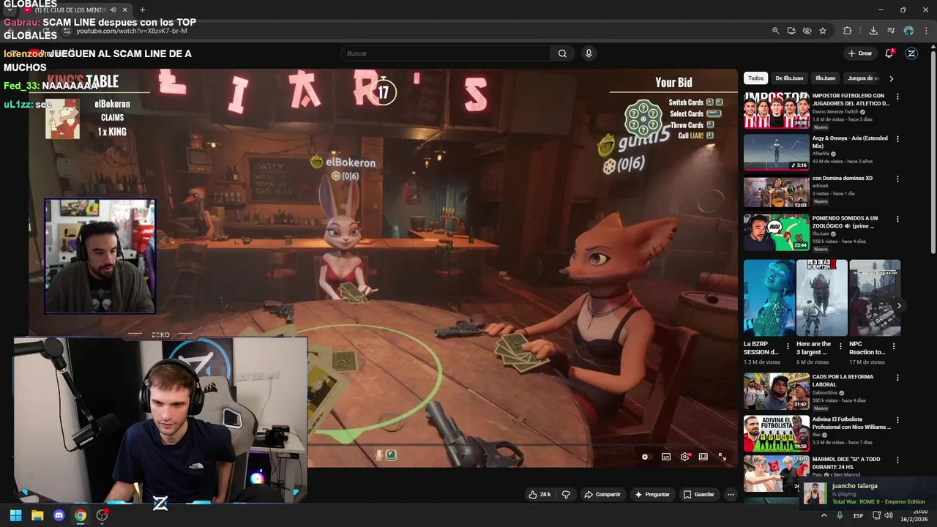Toggle video subtitles icon in the player
The image size is (937, 527).
pyautogui.click(x=666, y=457)
